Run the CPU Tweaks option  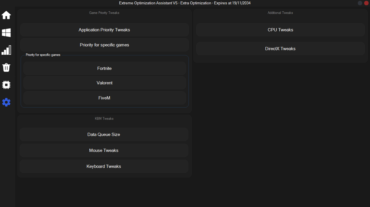point(280,30)
